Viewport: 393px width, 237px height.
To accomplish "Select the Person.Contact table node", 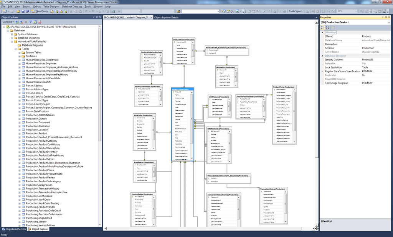I will point(34,93).
